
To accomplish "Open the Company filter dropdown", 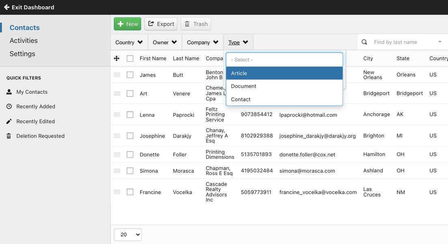I will tap(202, 42).
